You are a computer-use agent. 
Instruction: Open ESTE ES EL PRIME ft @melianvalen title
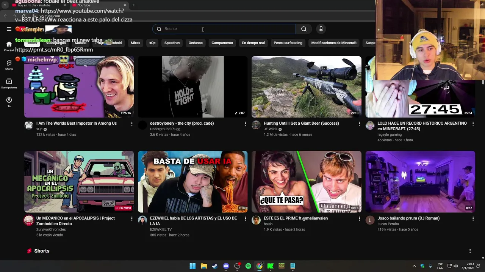tap(296, 218)
